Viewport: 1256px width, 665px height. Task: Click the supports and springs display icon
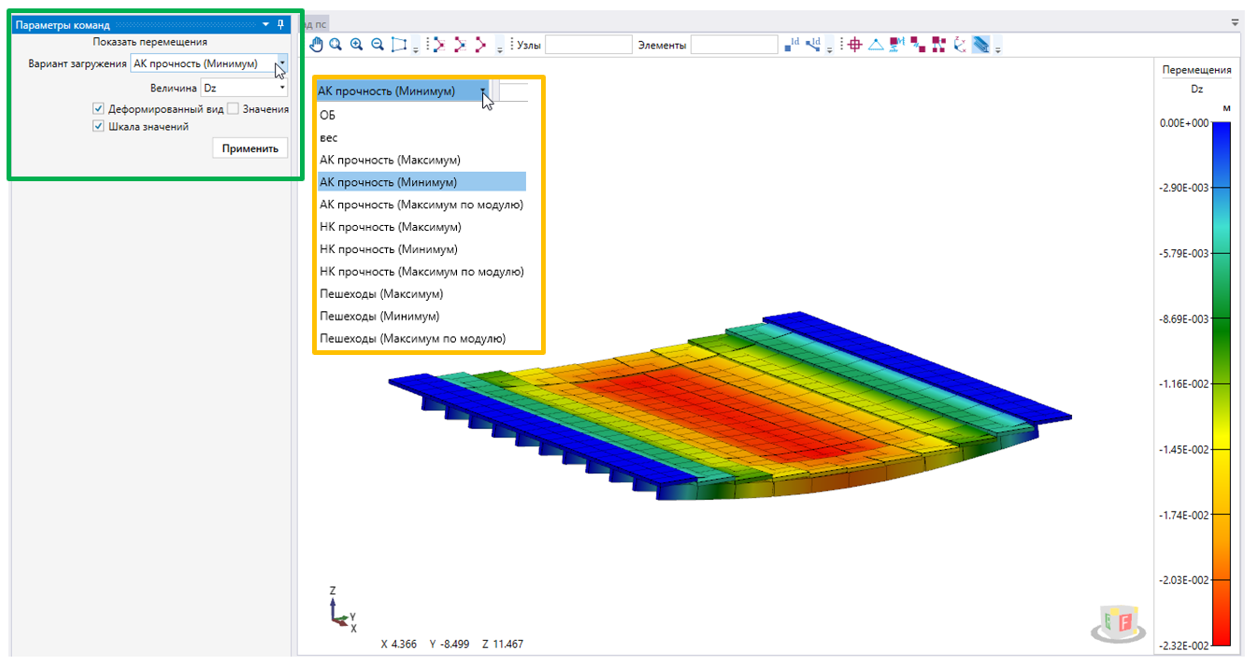[x=897, y=44]
